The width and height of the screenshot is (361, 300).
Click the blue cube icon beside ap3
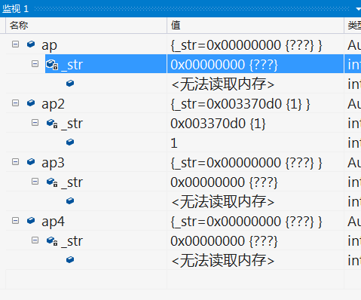31,162
